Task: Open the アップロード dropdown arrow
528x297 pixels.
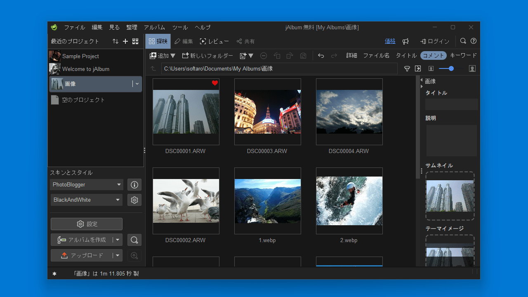Action: 118,255
